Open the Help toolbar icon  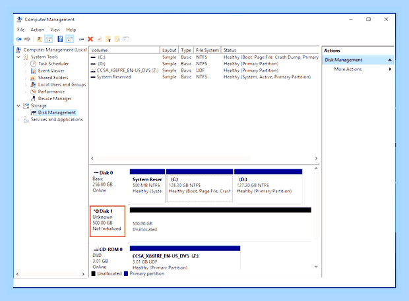[60, 40]
